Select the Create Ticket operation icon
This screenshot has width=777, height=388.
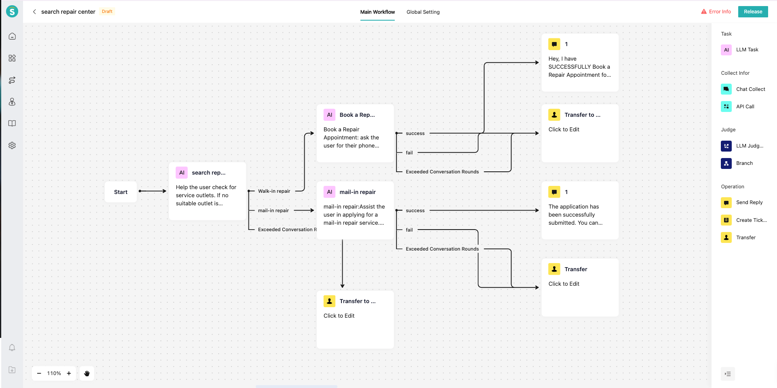pos(726,220)
